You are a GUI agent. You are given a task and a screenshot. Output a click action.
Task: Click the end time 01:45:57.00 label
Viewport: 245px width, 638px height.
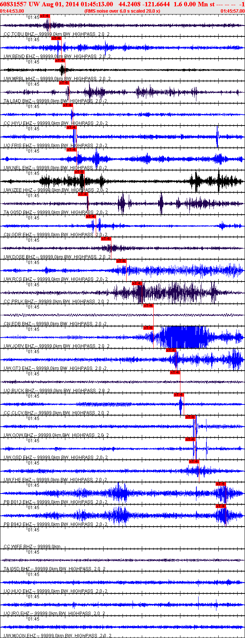tap(233, 11)
